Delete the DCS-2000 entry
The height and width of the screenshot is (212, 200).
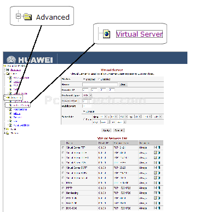click(159, 203)
